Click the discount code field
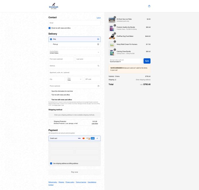Viewport: 199px width, 190px height. pos(125,61)
